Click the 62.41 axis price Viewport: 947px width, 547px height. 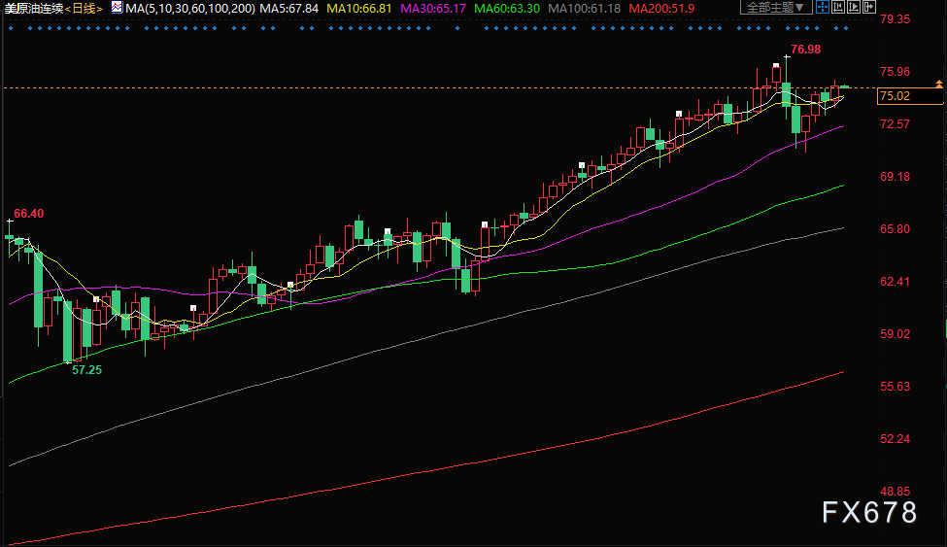click(x=896, y=281)
